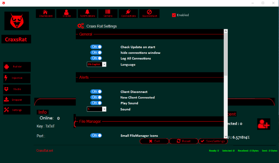Go to the Clients tab

[x=66, y=14]
